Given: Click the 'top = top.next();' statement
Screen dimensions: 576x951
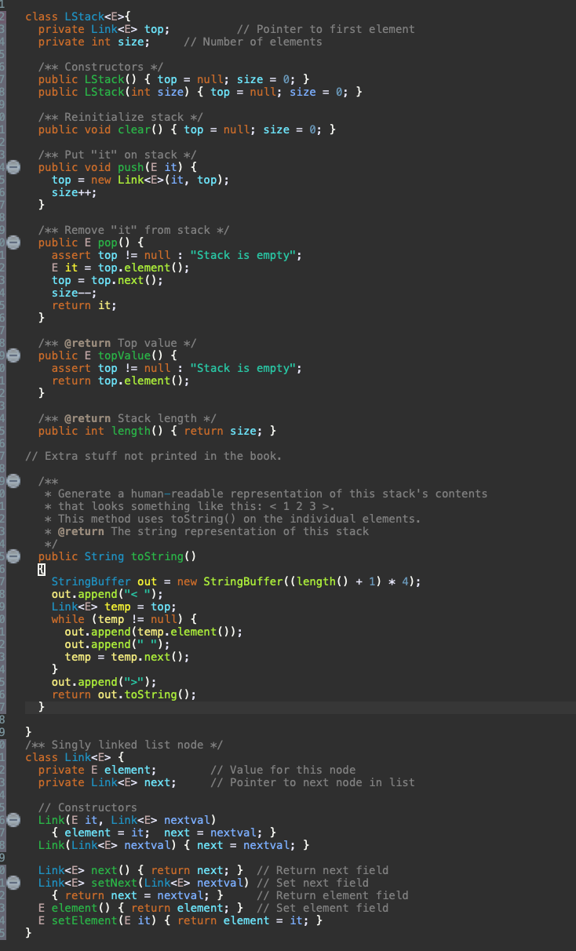Looking at the screenshot, I should pos(108,280).
